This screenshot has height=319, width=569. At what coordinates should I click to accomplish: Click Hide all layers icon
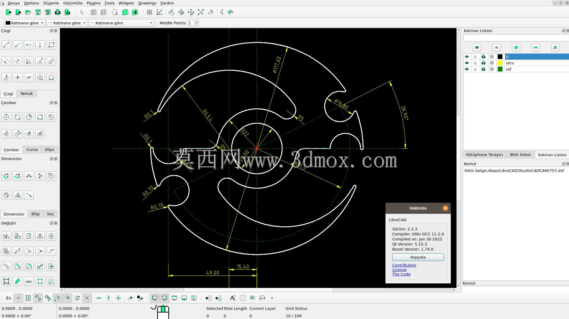[497, 47]
